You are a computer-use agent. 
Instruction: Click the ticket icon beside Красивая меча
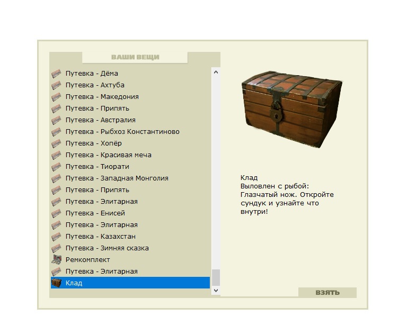point(56,155)
